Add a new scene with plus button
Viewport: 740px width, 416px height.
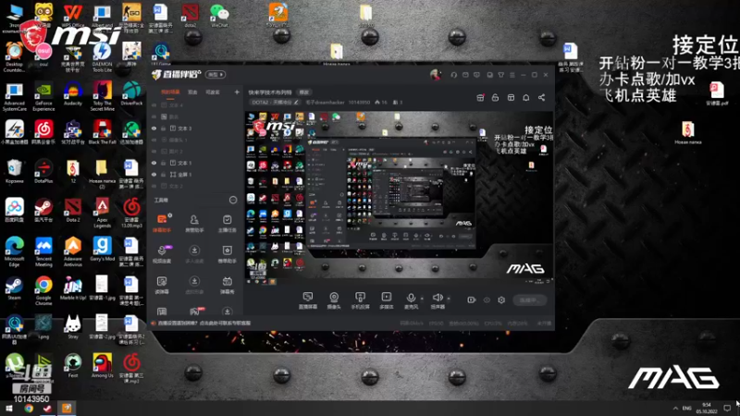pos(237,92)
